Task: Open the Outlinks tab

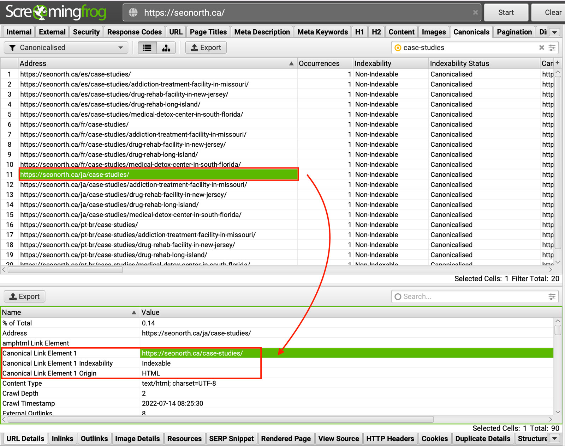Action: pyautogui.click(x=94, y=439)
